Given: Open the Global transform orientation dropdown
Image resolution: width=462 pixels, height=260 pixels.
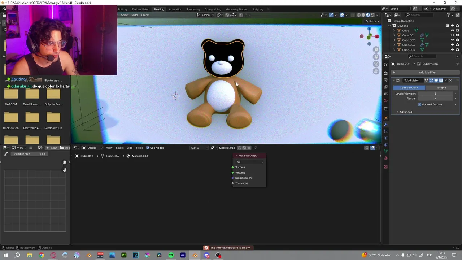Looking at the screenshot, I should (x=205, y=15).
